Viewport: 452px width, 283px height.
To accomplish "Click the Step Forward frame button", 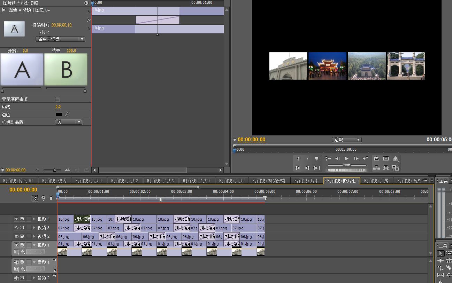I will pos(356,159).
